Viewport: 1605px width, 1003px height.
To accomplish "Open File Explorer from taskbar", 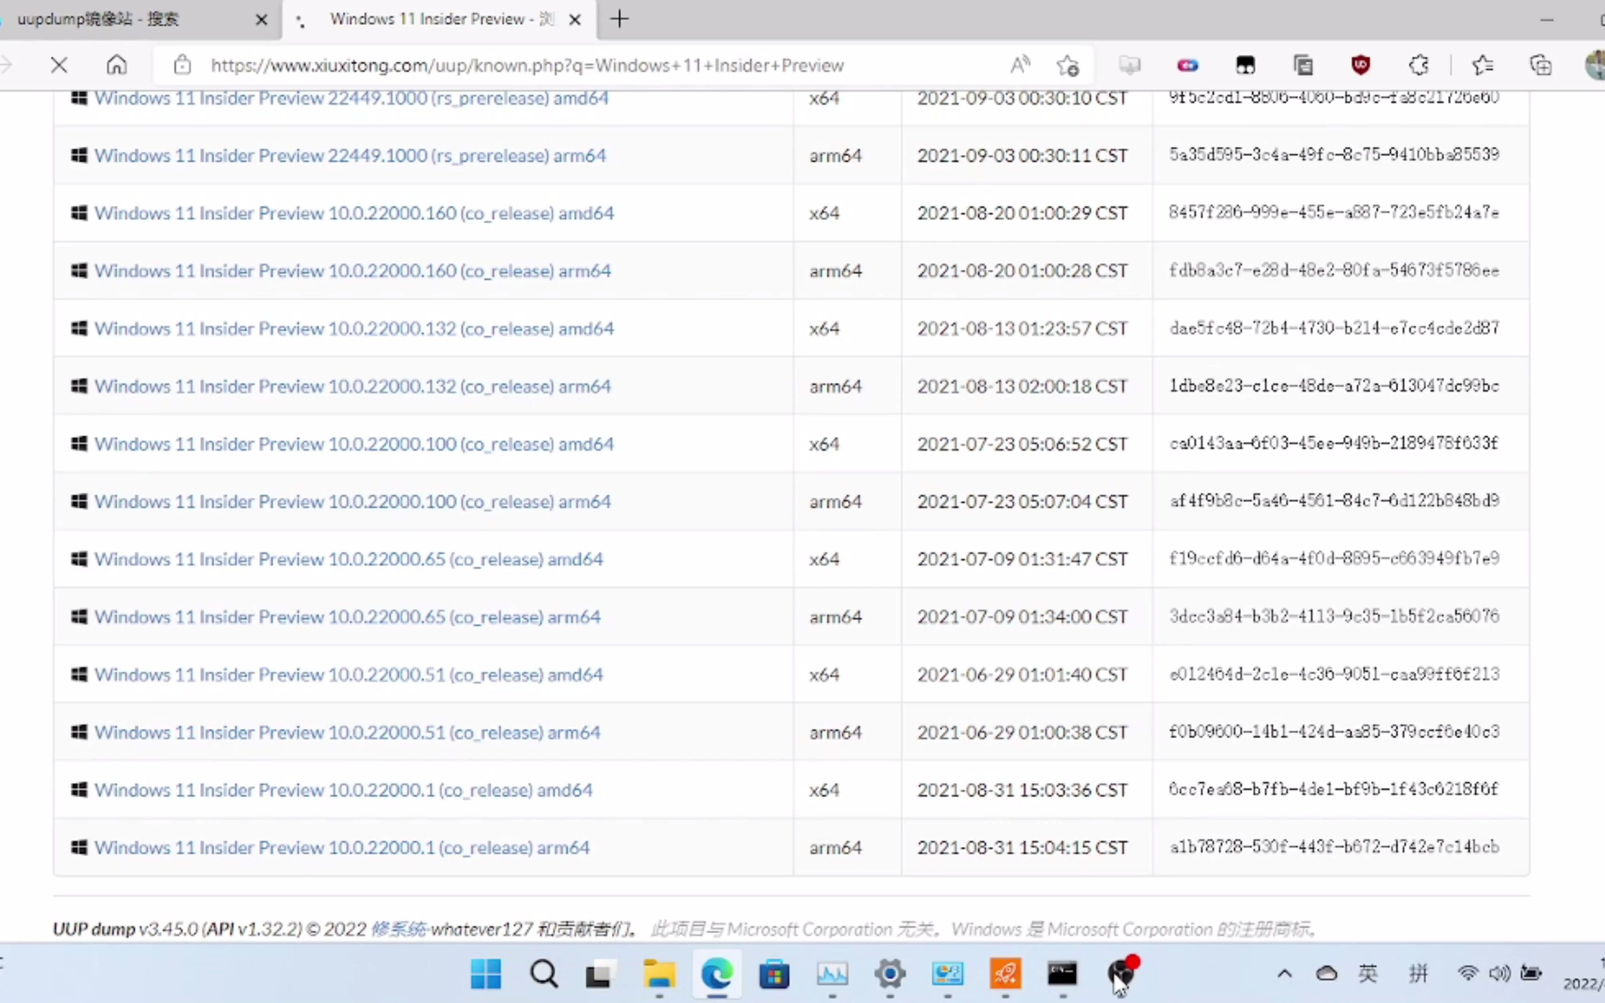I will tap(659, 974).
